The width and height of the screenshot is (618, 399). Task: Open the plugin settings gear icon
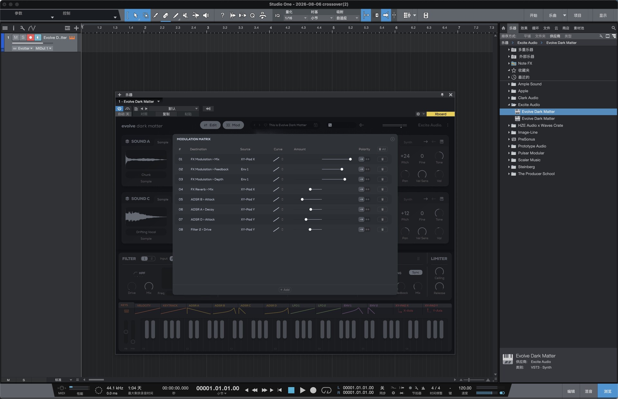coord(418,114)
